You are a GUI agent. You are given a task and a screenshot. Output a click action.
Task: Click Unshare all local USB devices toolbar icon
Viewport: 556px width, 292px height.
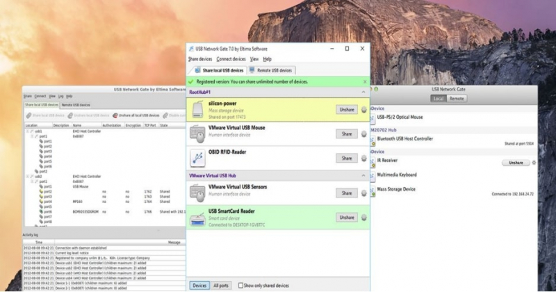115,115
